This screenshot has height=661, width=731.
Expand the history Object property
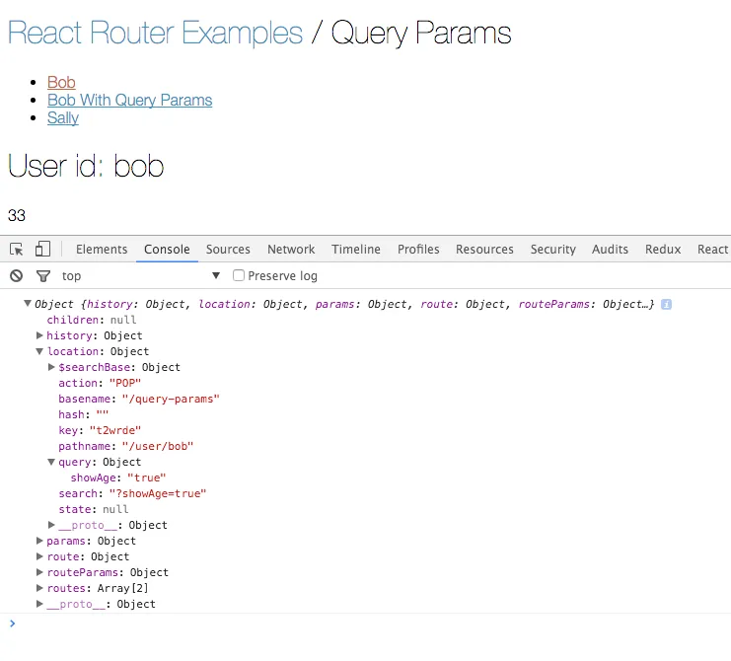[x=39, y=336]
